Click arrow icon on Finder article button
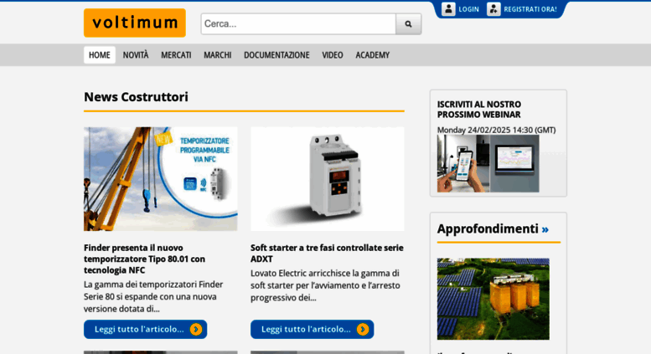The width and height of the screenshot is (651, 354). [196, 329]
